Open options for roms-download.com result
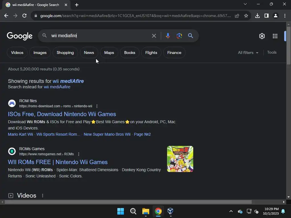Image resolution: width=291 pixels, height=218 pixels. point(97,106)
